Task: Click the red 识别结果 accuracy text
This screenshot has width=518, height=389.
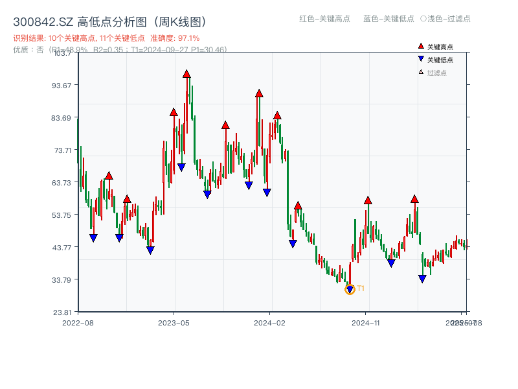Action: coord(104,38)
